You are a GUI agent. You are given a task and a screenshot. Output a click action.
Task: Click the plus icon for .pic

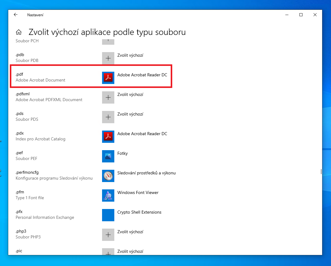(x=108, y=252)
